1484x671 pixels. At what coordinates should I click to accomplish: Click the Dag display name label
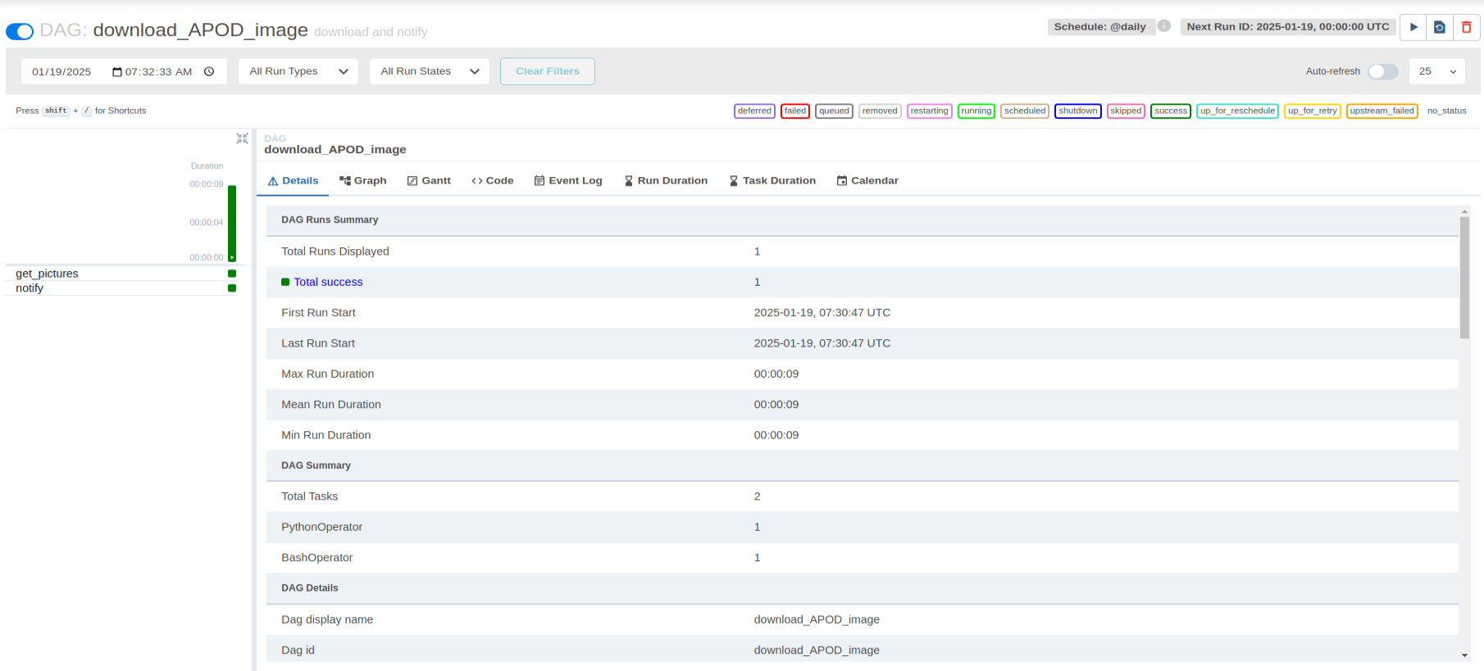327,619
